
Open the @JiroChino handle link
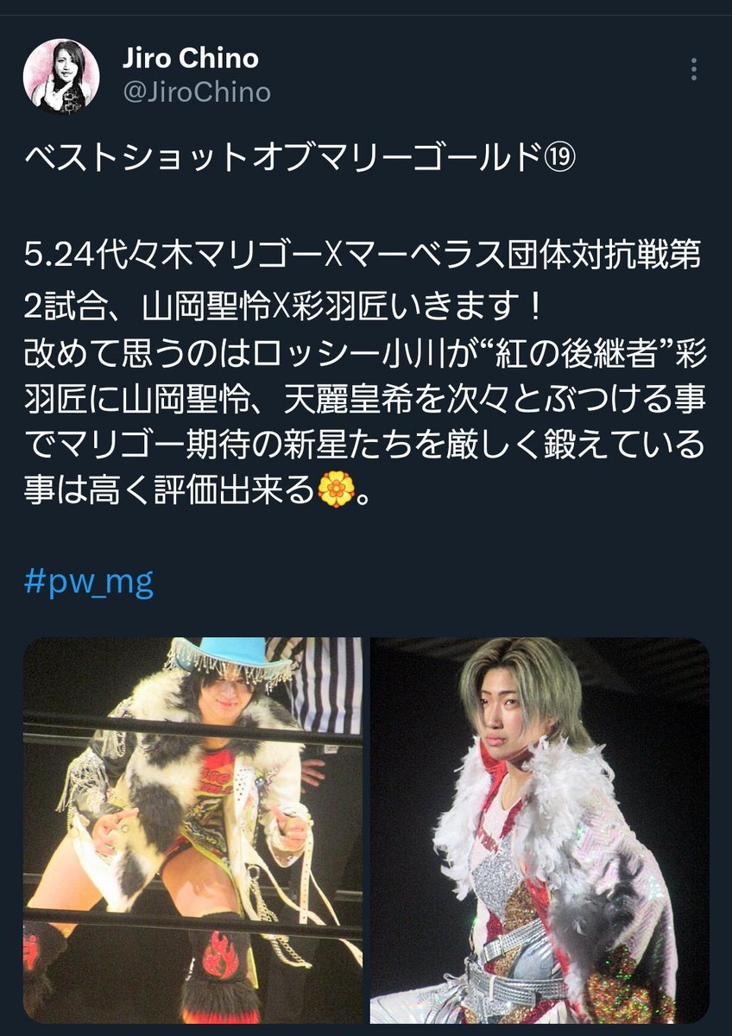coord(197,92)
